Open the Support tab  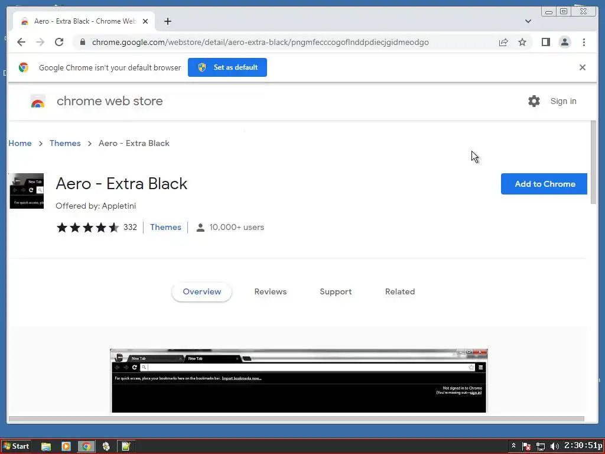(336, 291)
